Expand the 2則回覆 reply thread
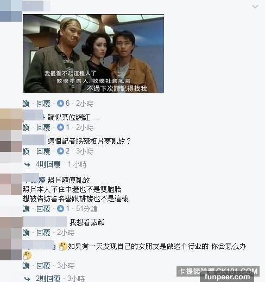 click(x=48, y=279)
